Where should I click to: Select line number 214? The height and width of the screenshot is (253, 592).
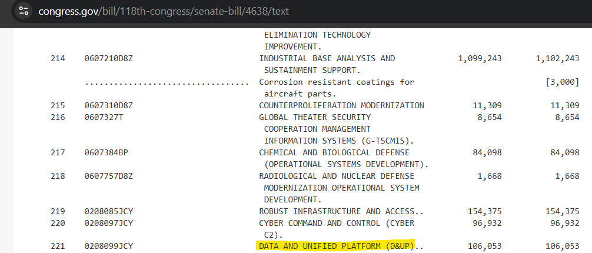(58, 58)
